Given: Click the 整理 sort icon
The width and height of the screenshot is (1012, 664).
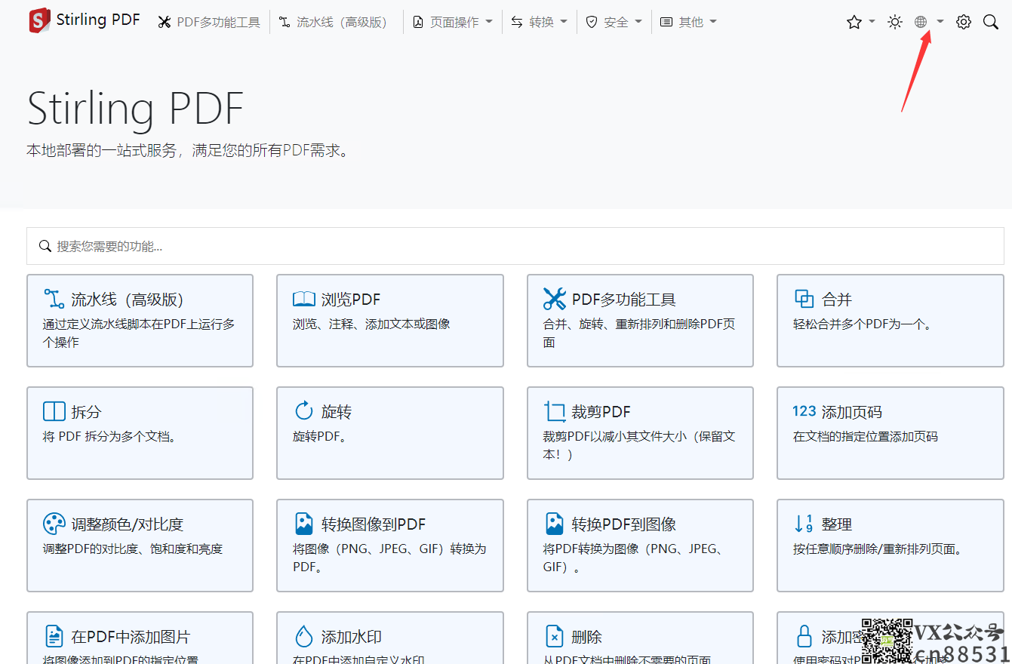Looking at the screenshot, I should (804, 524).
